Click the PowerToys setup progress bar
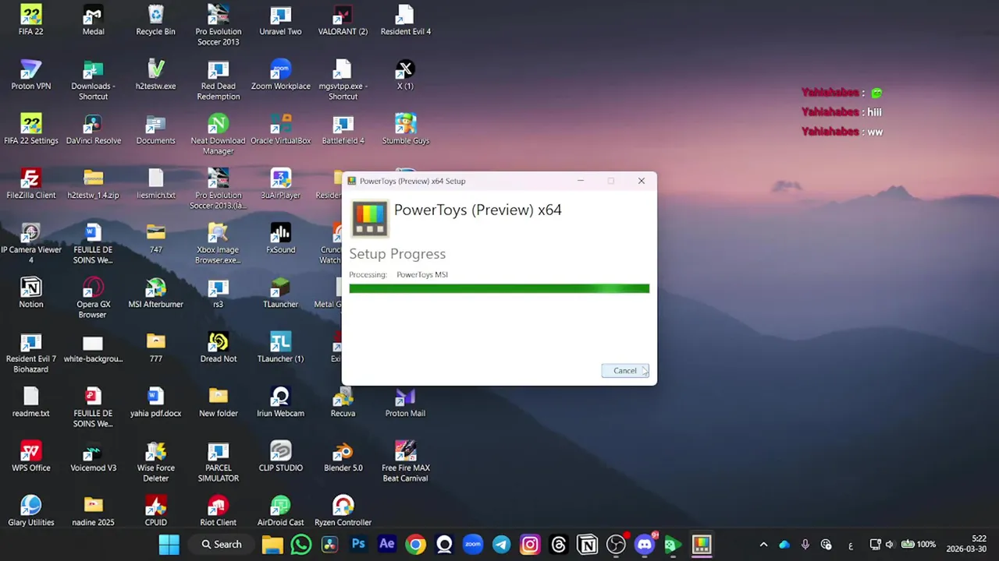Image resolution: width=999 pixels, height=561 pixels. (499, 288)
